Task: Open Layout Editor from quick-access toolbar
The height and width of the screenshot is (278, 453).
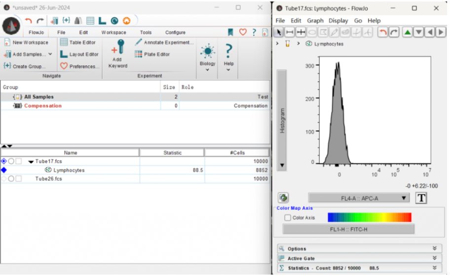Action: pos(102,21)
